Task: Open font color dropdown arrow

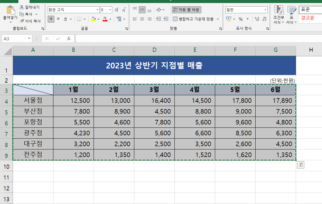Action: click(x=110, y=19)
